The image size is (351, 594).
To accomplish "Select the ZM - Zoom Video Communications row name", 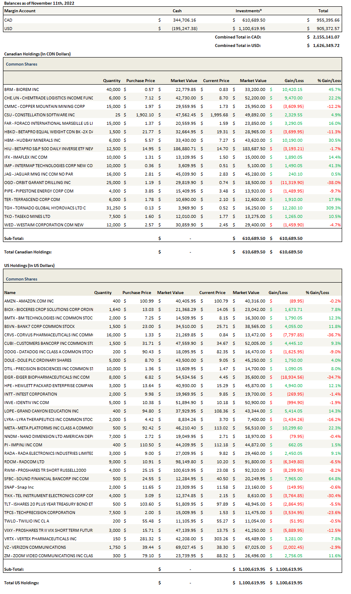I will (48, 555).
